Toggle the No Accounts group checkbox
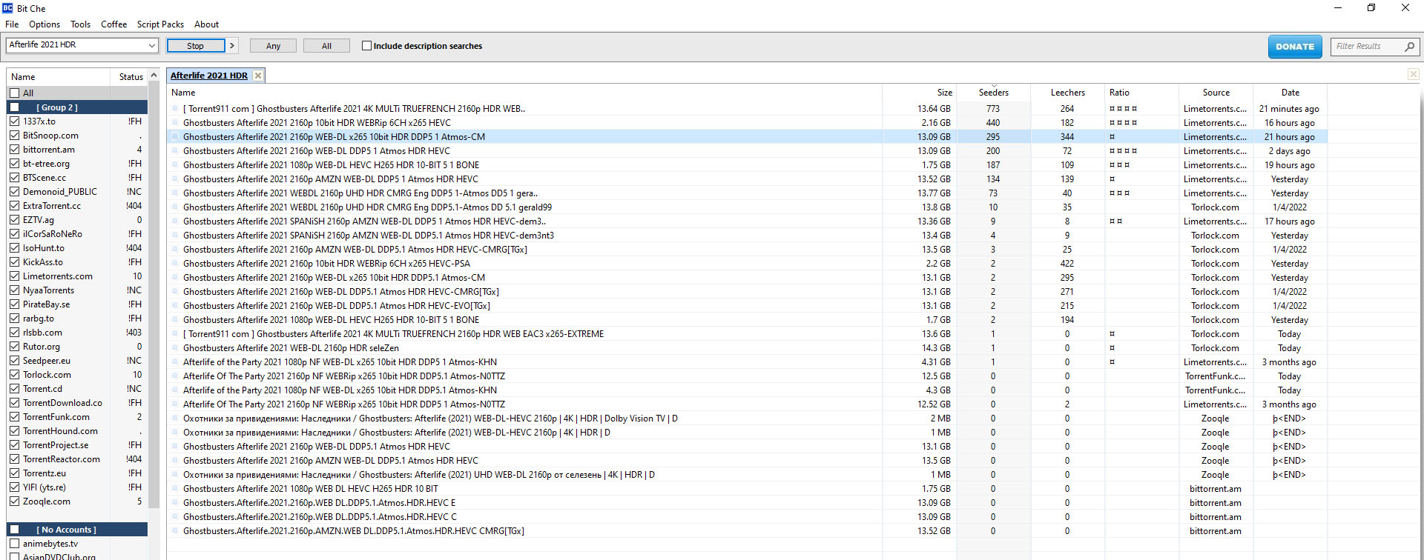 tap(14, 530)
